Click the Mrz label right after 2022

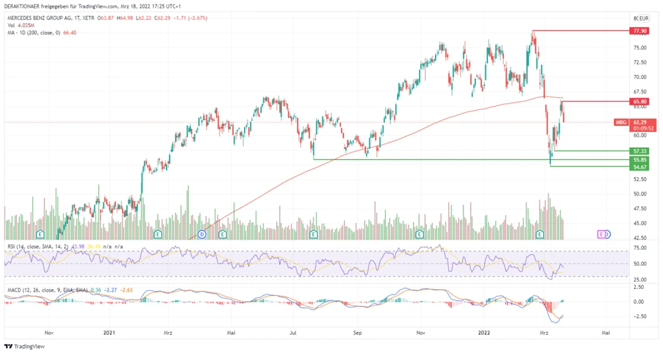pyautogui.click(x=544, y=333)
